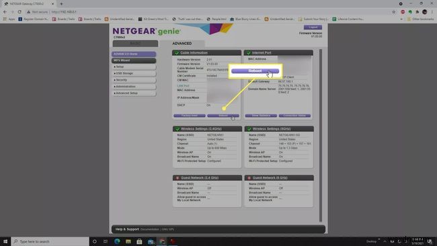Open the Documentation link in Help & Support

[x=150, y=229]
